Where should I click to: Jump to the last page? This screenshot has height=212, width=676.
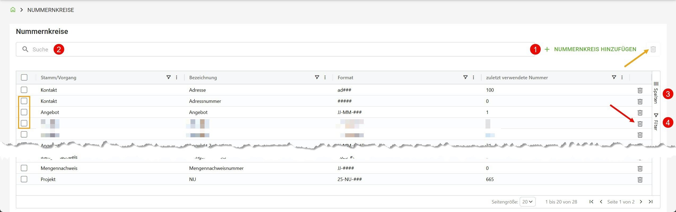tap(651, 202)
